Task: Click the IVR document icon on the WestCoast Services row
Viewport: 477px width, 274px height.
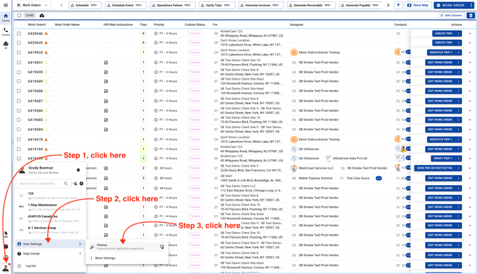Action: pos(106,168)
